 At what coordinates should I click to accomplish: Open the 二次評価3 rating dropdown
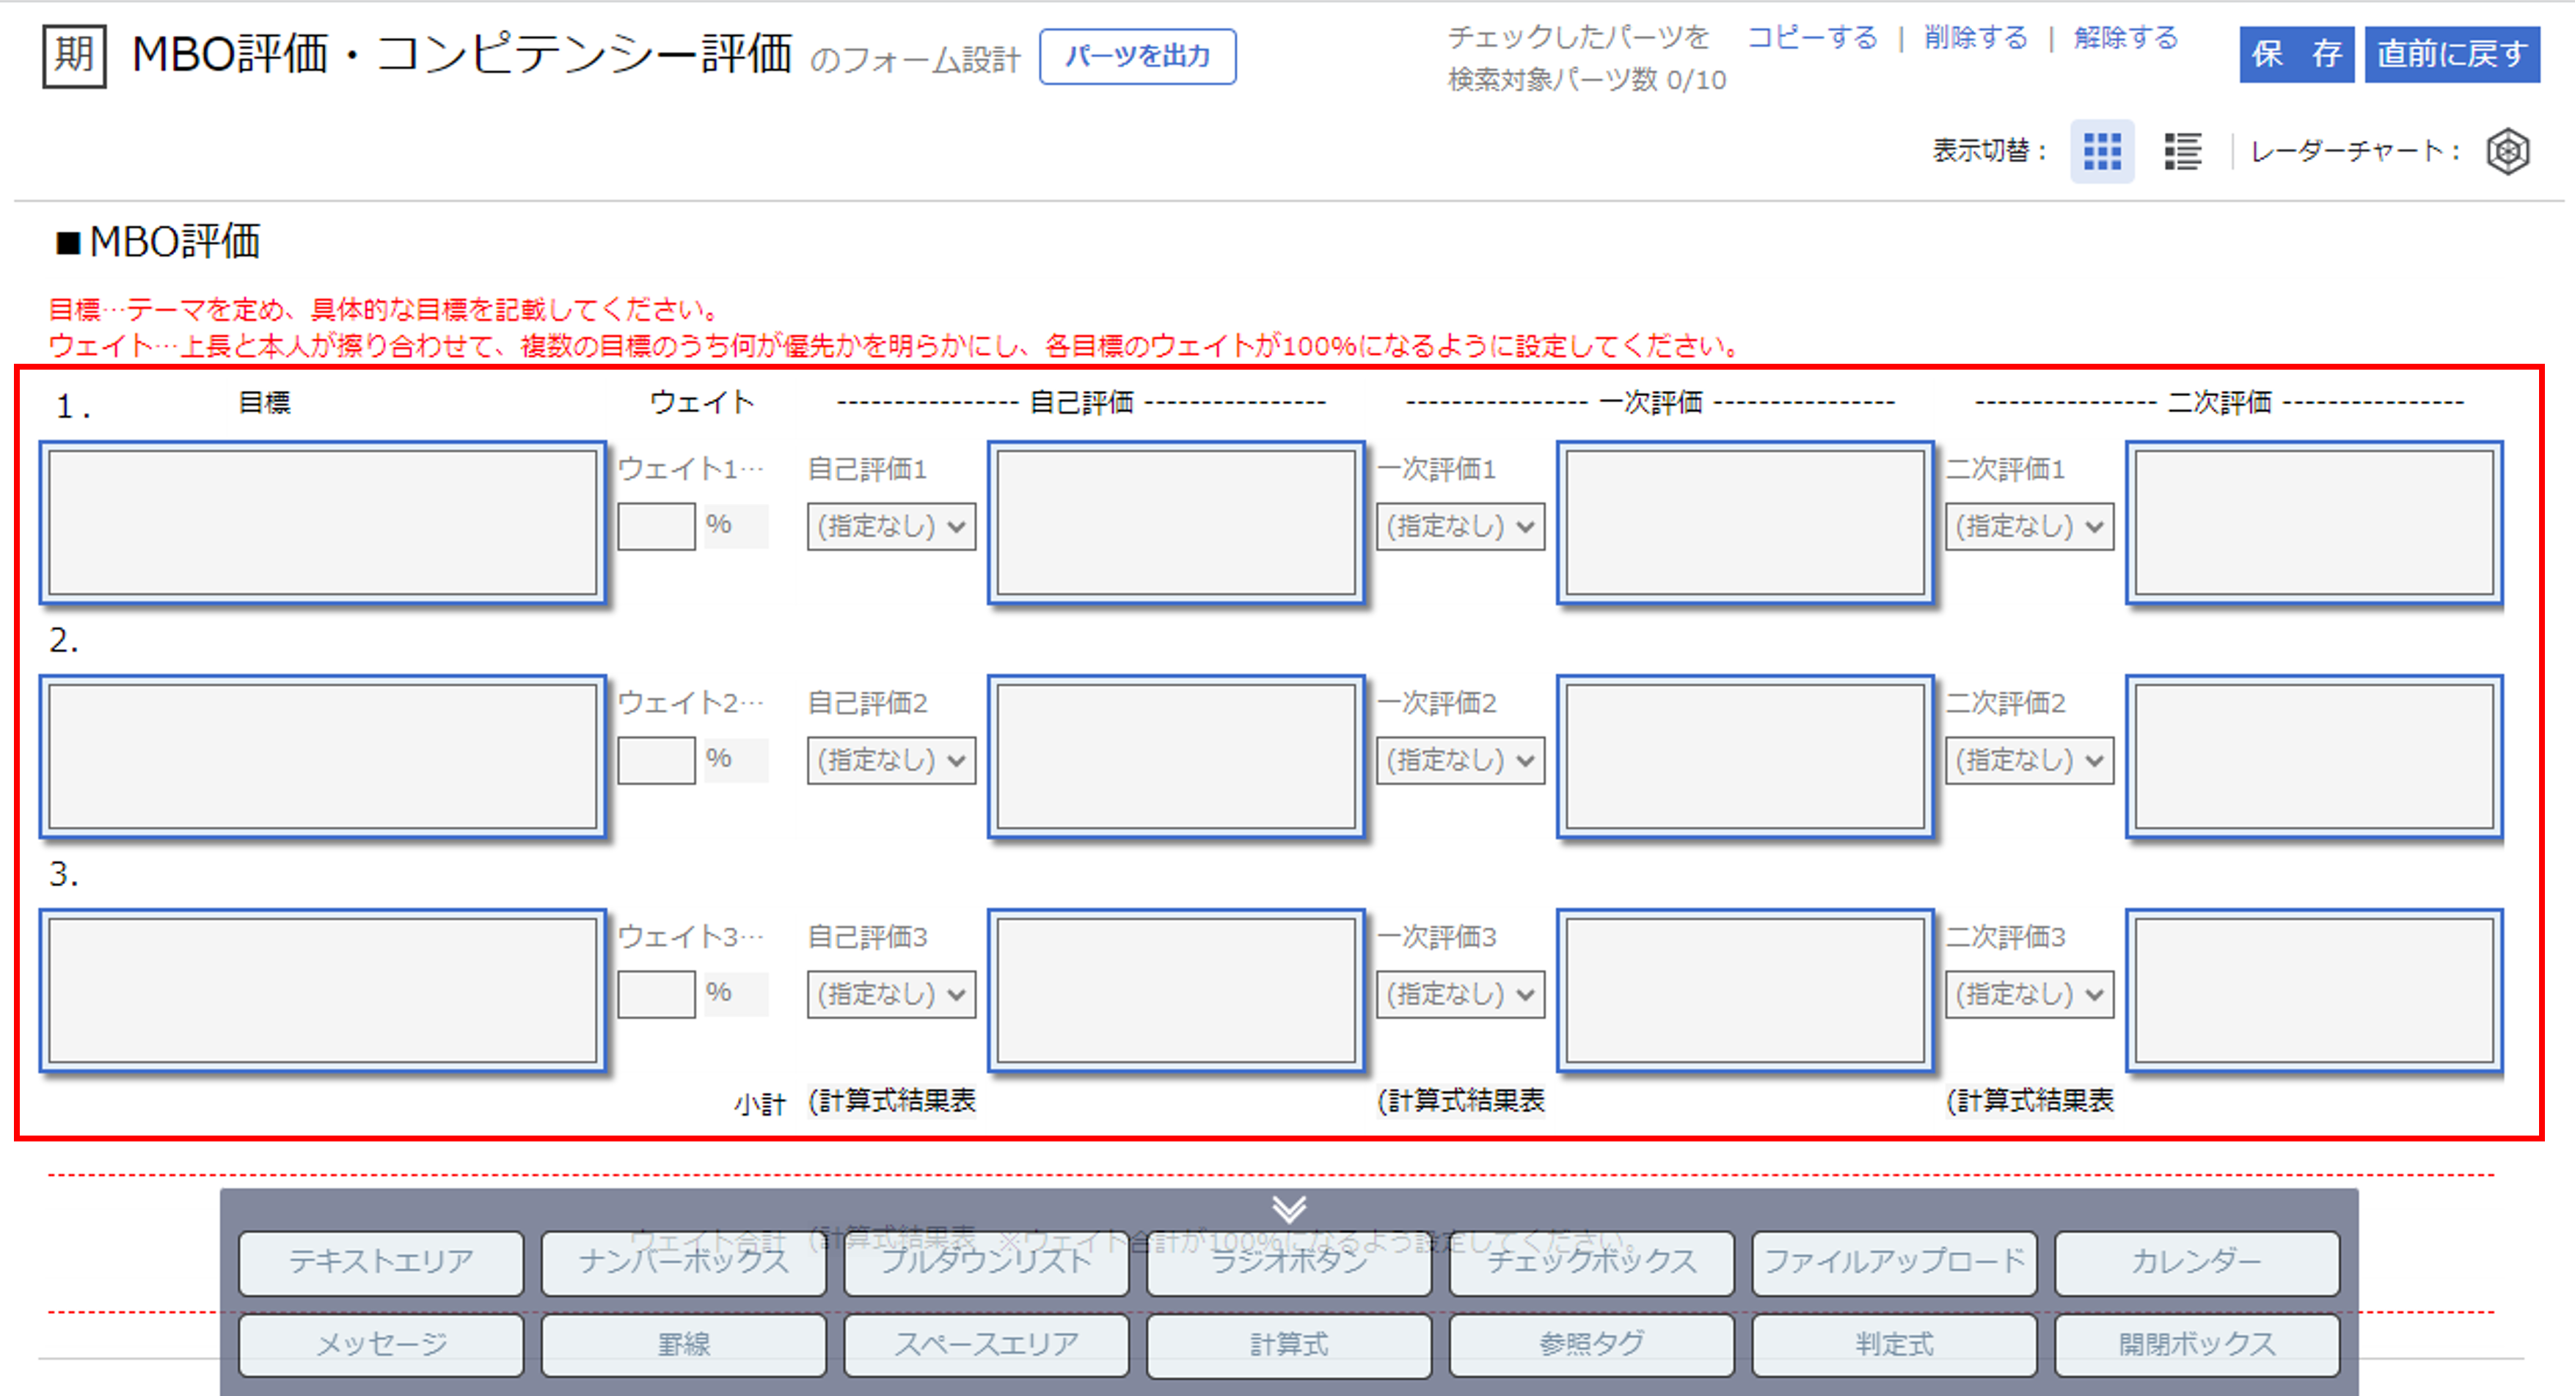[2028, 993]
